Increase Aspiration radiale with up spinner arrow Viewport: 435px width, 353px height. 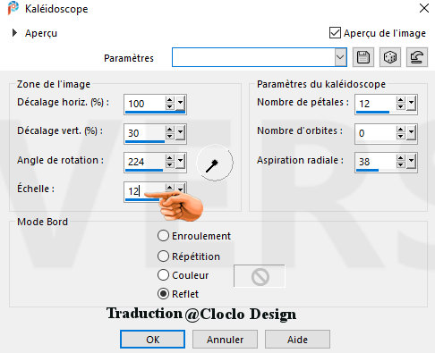click(x=401, y=158)
